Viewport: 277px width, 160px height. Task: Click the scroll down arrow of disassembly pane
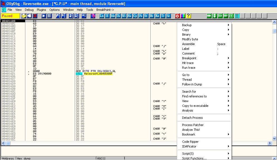[274, 139]
